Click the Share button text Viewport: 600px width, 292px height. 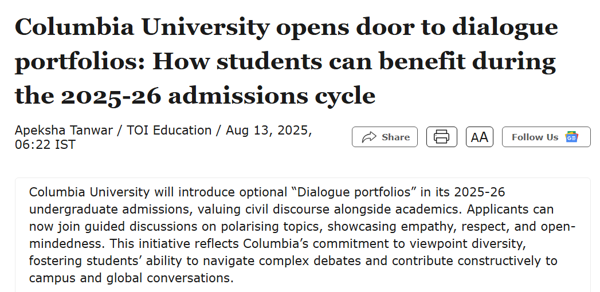click(395, 137)
